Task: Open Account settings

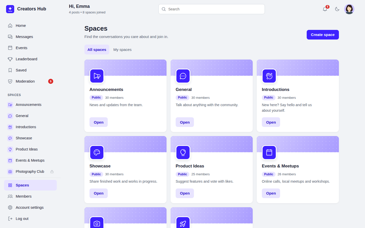Action: (x=30, y=207)
